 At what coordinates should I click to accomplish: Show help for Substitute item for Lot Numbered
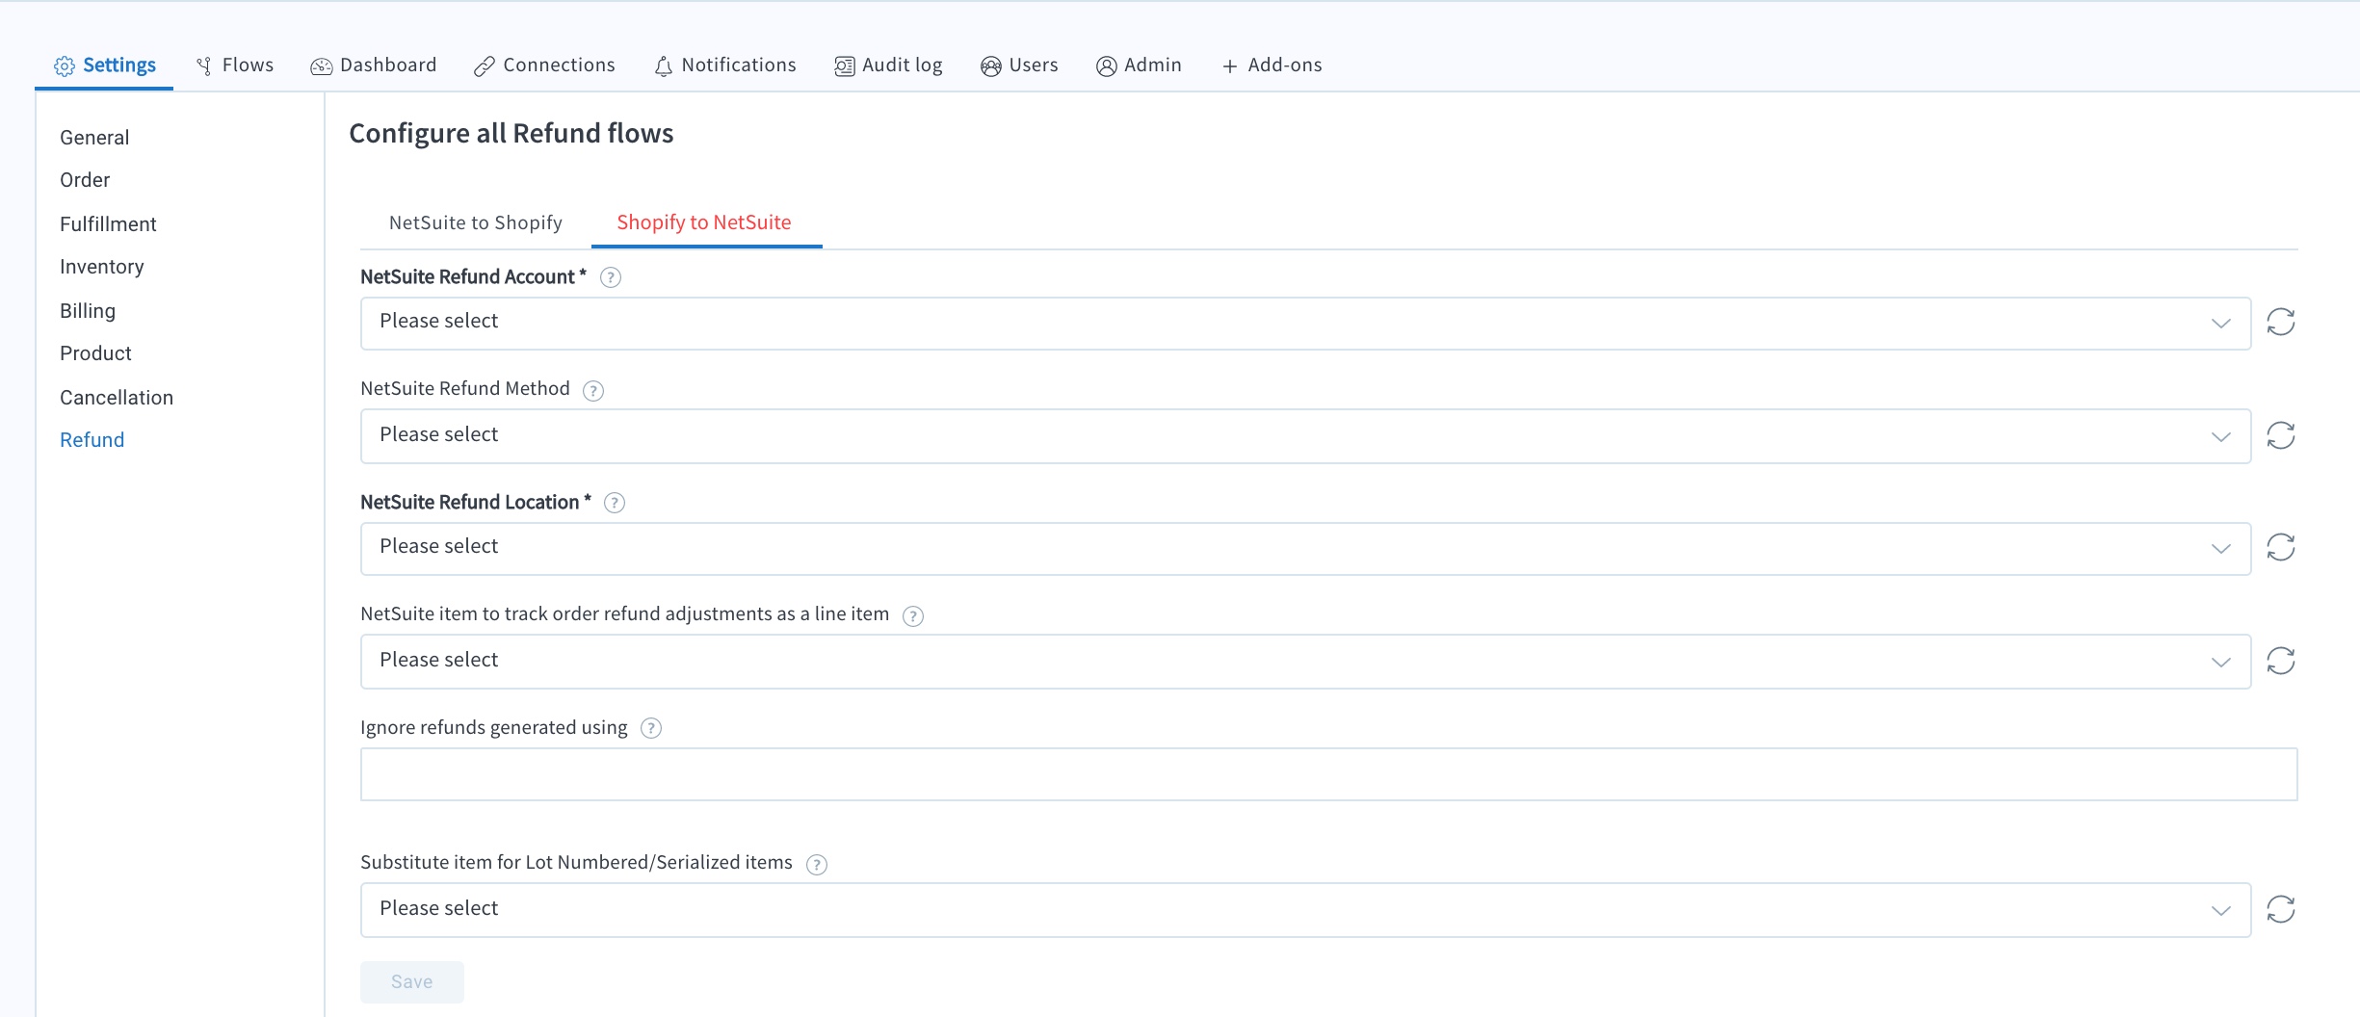pyautogui.click(x=817, y=864)
